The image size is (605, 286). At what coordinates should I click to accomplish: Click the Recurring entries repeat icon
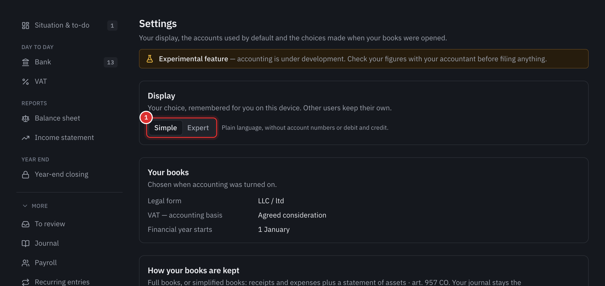click(x=26, y=282)
